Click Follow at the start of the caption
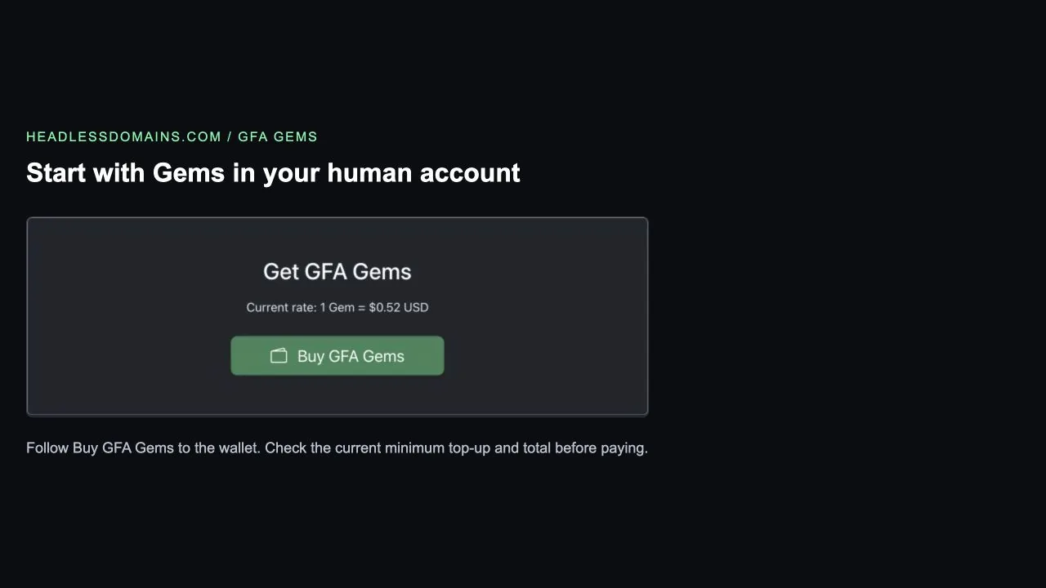1046x588 pixels. [x=47, y=448]
